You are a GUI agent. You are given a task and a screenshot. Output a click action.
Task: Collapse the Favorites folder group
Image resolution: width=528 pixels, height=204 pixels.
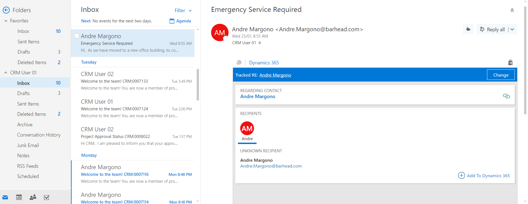tap(6, 21)
